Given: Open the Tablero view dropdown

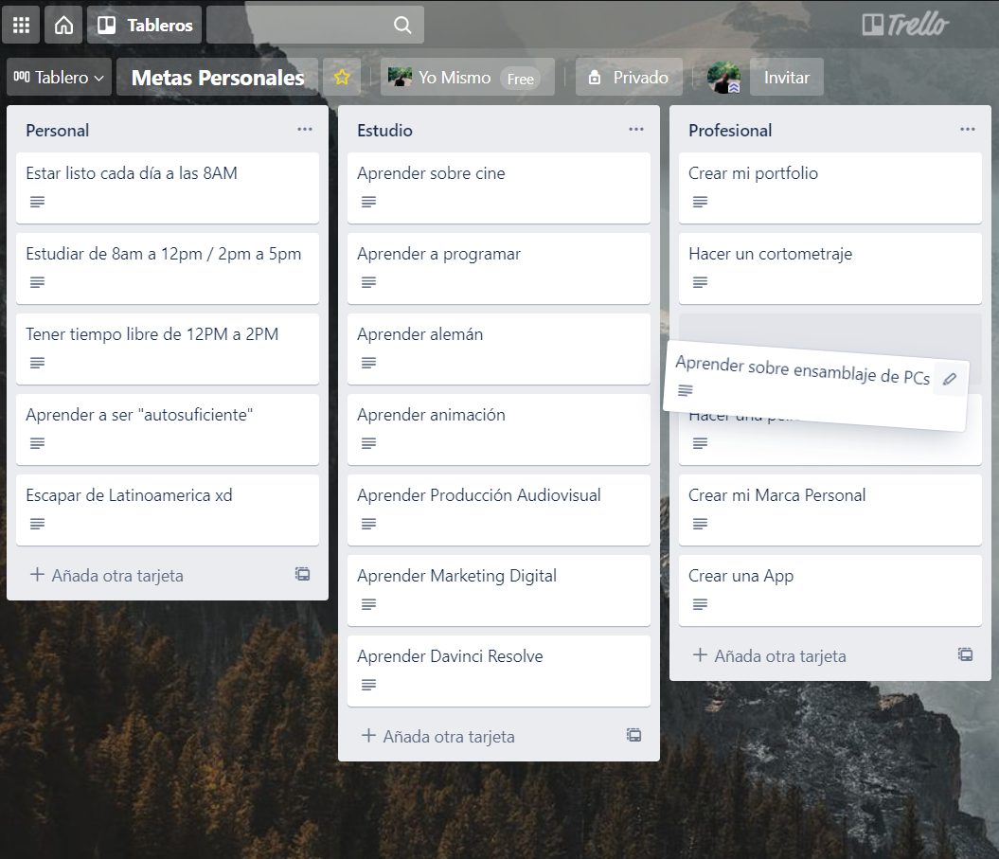Looking at the screenshot, I should pyautogui.click(x=60, y=77).
